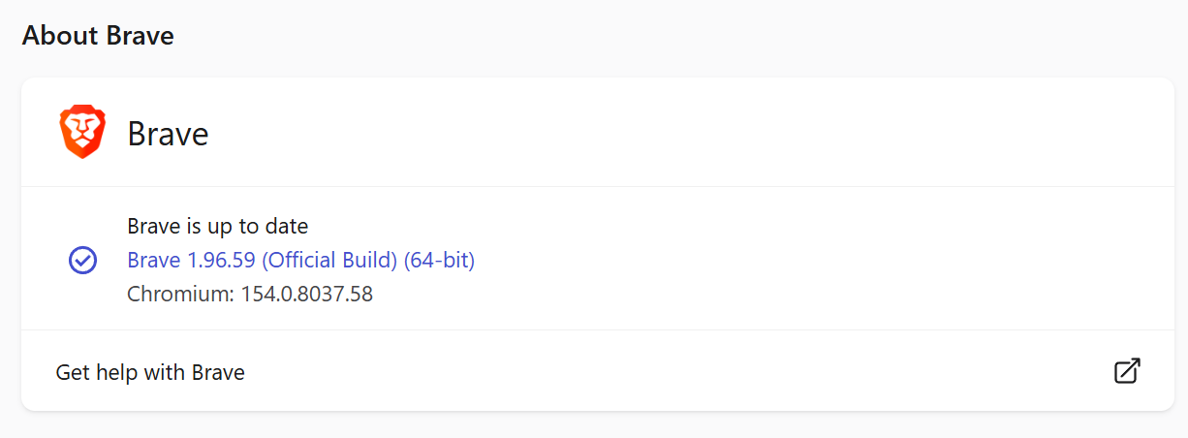The height and width of the screenshot is (438, 1188).
Task: Click the word help in Get help with Brave
Action: (x=117, y=372)
